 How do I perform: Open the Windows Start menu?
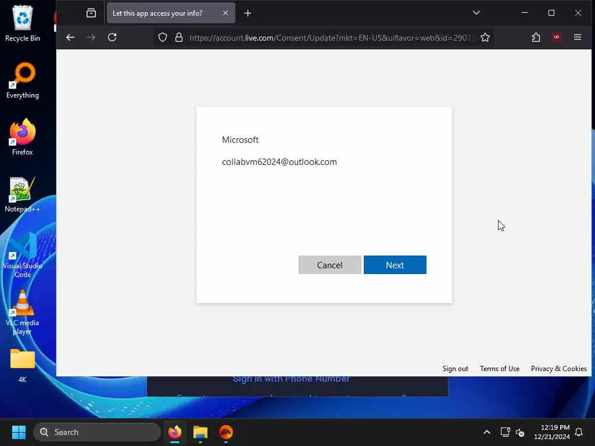(19, 432)
